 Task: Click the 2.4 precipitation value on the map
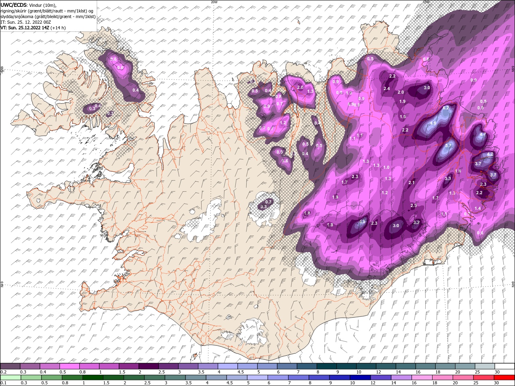[x=387, y=89]
